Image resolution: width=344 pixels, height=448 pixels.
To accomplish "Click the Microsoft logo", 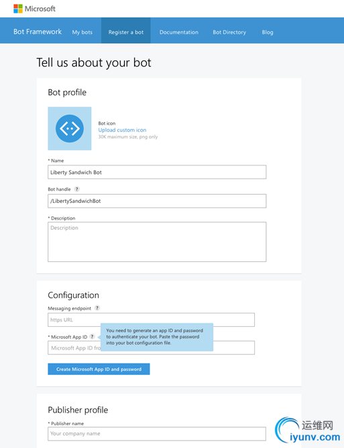I will pos(34,9).
